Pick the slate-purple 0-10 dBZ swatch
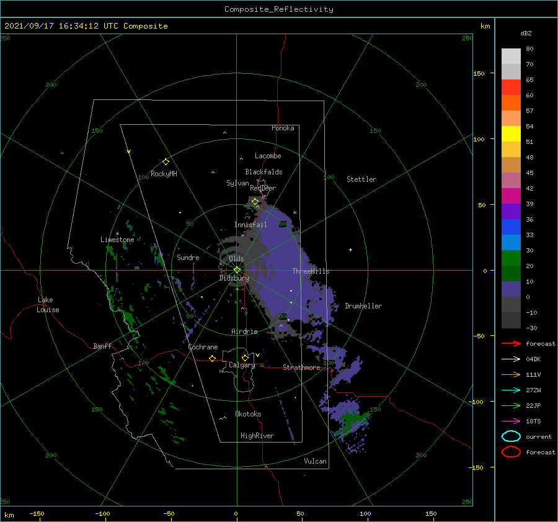The height and width of the screenshot is (522, 558). coord(511,289)
